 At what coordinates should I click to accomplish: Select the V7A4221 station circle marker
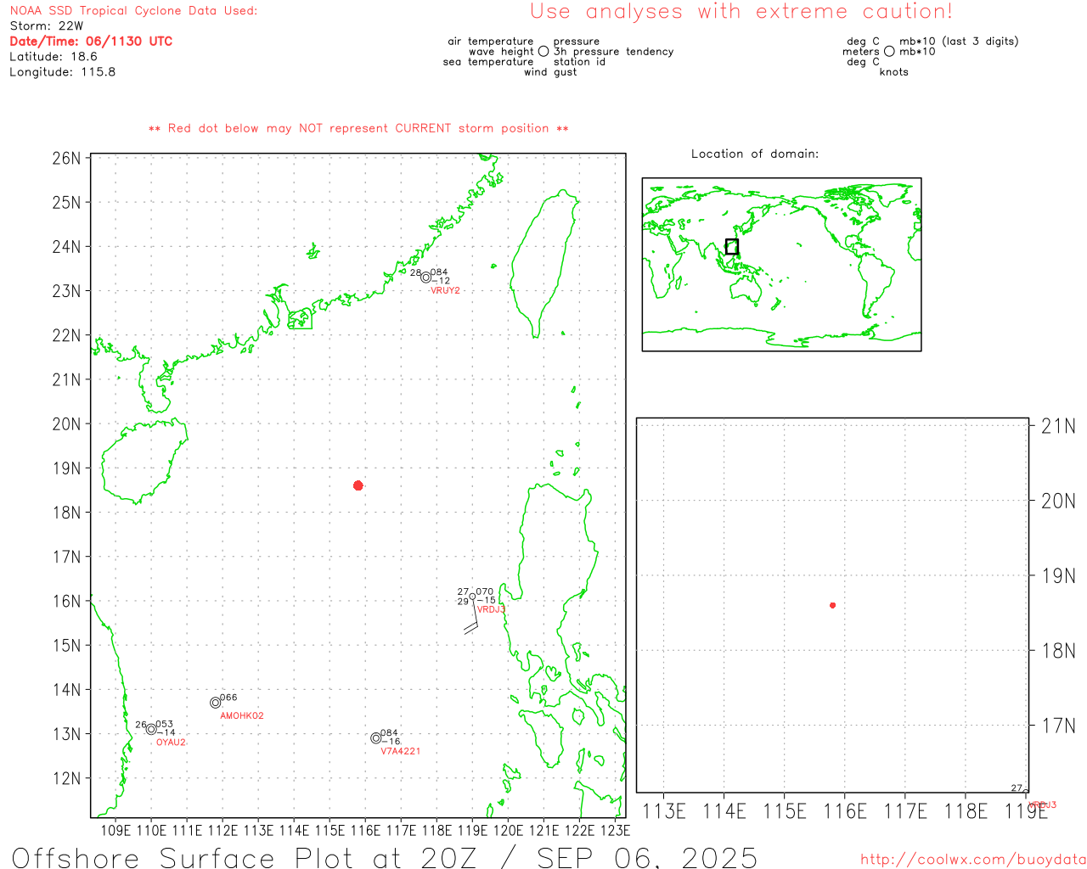point(376,738)
